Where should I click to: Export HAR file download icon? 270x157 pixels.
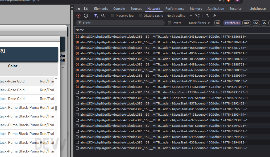pyautogui.click(x=215, y=16)
